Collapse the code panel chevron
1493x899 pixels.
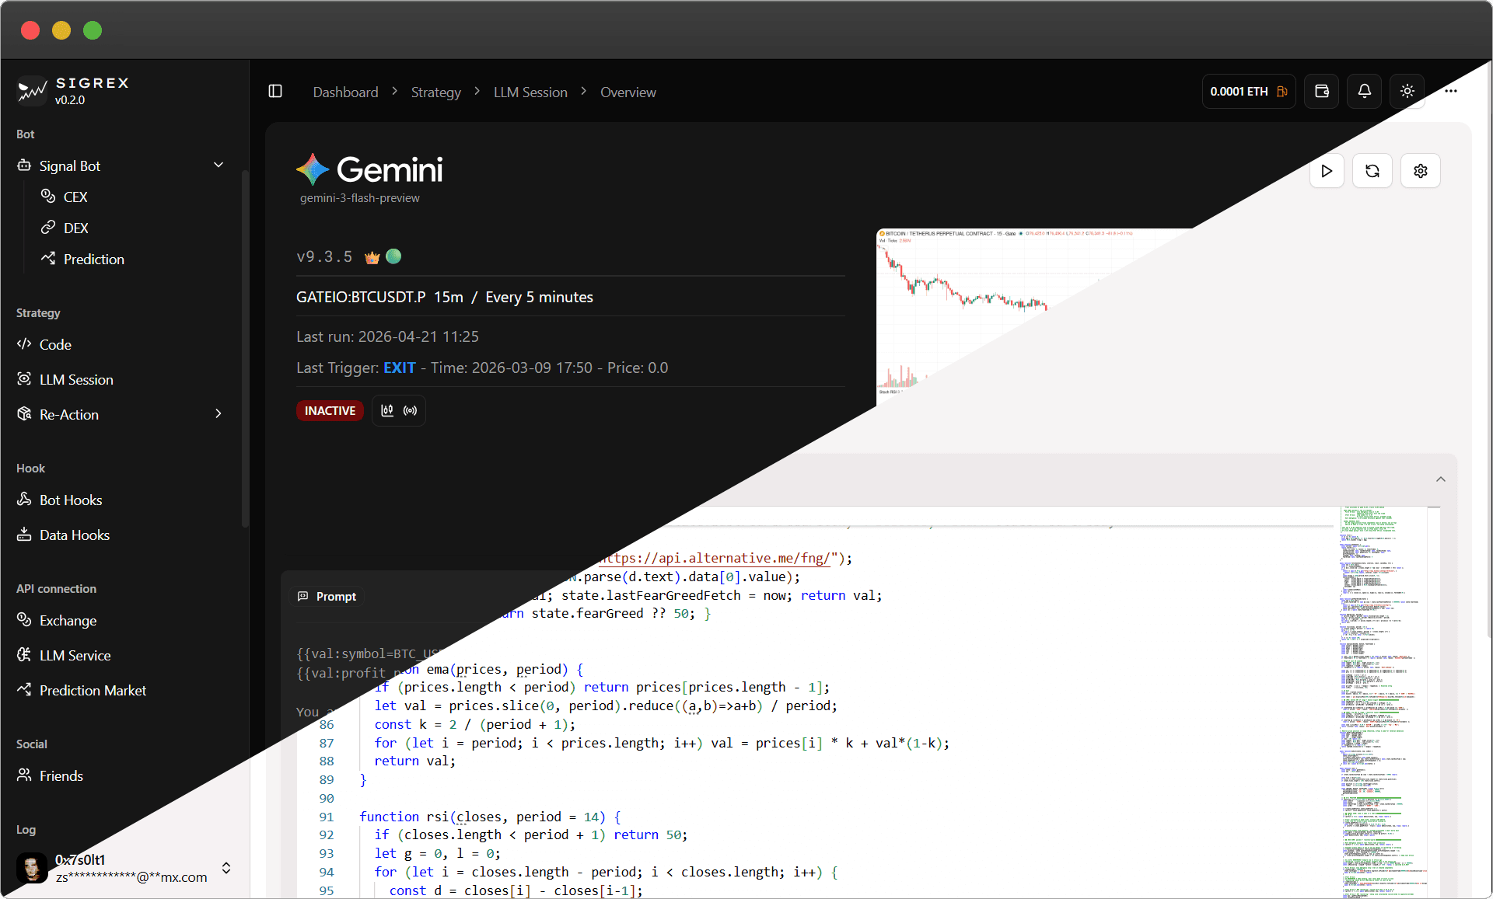(x=1441, y=479)
